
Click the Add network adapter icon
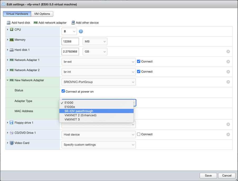point(36,23)
